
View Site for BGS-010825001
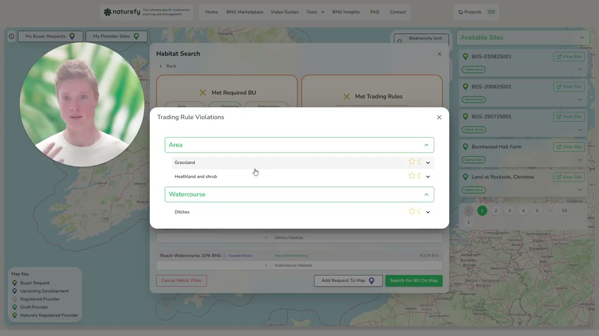569,56
